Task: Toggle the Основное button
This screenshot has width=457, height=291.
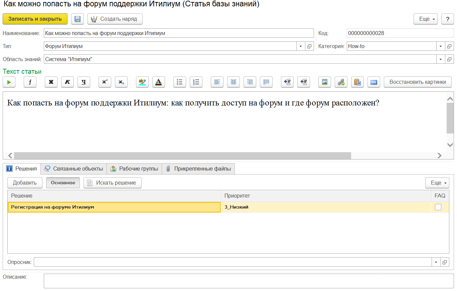Action: tap(63, 183)
